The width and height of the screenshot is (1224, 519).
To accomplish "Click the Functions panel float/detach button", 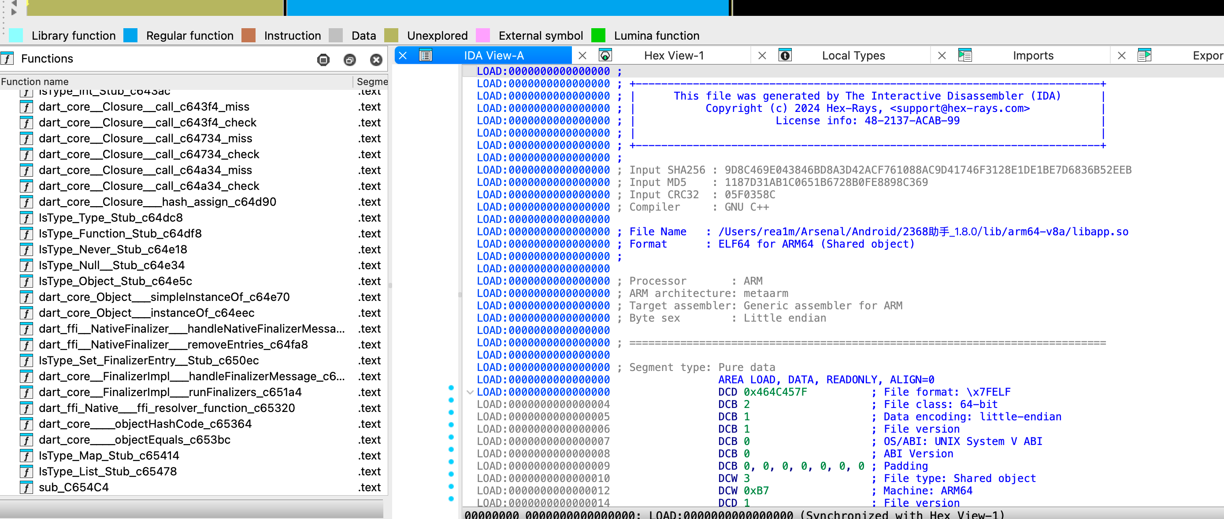I will coord(350,59).
